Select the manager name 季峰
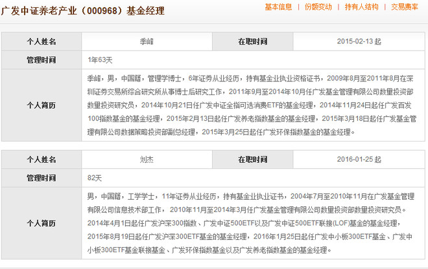Viewport: 428px width, 269px height. point(147,41)
